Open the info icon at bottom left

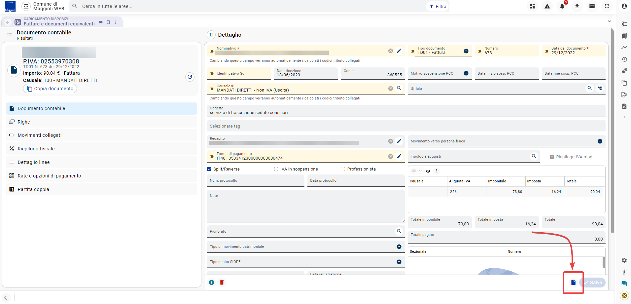(x=212, y=283)
